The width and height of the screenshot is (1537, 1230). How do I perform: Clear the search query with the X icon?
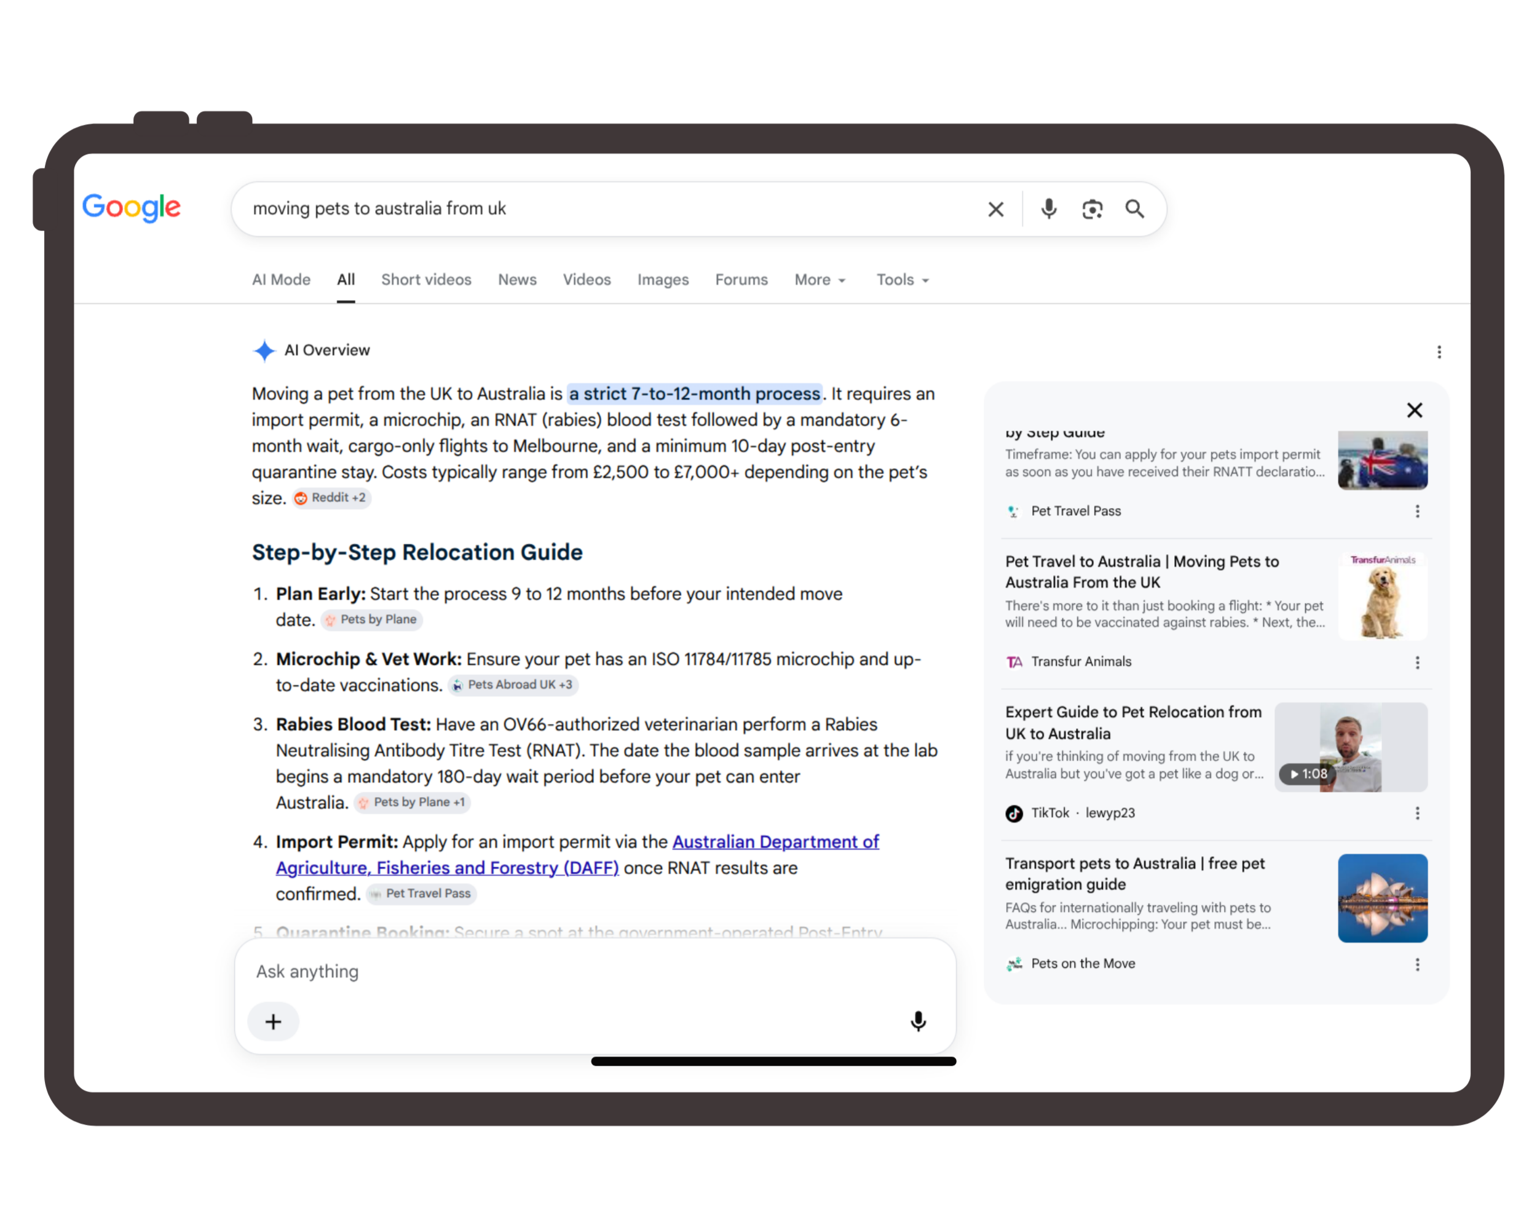click(x=995, y=209)
